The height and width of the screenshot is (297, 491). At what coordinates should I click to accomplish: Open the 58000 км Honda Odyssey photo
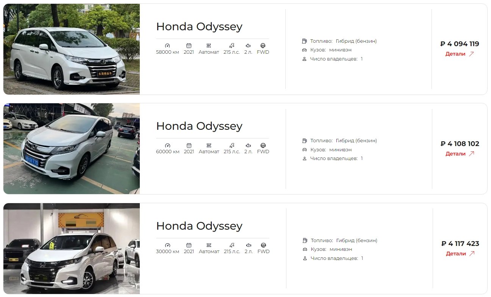click(72, 49)
